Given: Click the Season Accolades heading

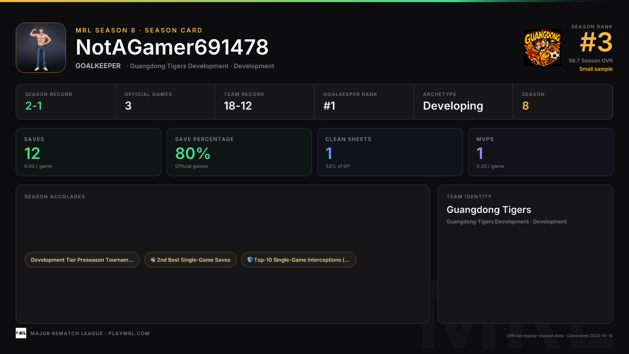Looking at the screenshot, I should pyautogui.click(x=55, y=197).
